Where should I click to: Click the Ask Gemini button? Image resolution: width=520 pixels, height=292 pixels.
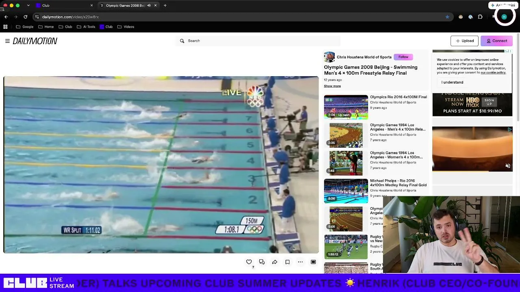[503, 6]
